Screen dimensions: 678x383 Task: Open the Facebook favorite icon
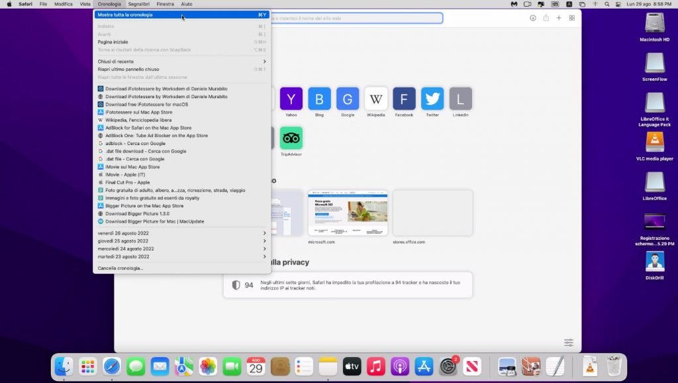point(404,99)
